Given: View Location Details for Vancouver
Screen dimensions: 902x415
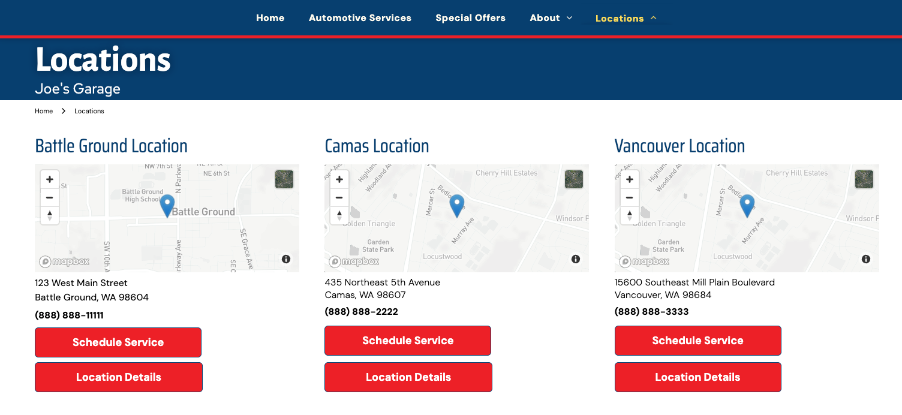Looking at the screenshot, I should pos(697,377).
